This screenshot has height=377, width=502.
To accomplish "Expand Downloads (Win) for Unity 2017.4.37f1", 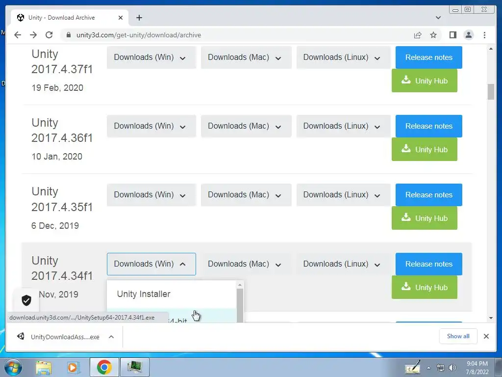I will (x=151, y=57).
